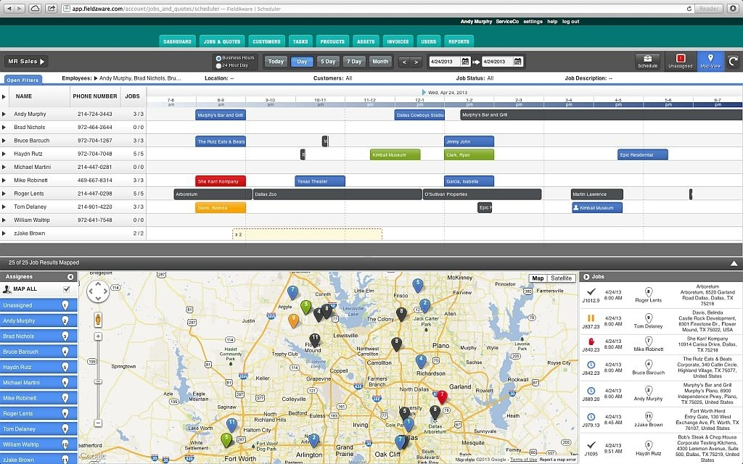Click Andy Murphy pin marker number 2
Screen dimensions: 743x464
pyautogui.click(x=65, y=320)
